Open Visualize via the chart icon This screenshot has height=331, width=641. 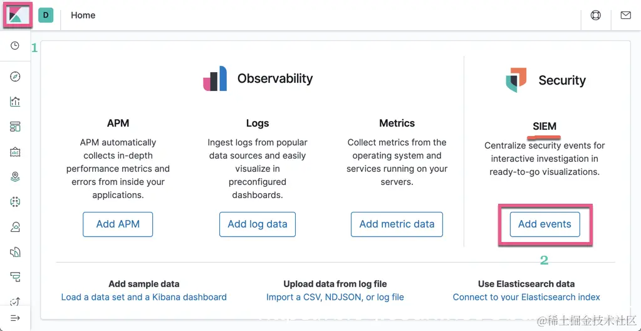[15, 102]
